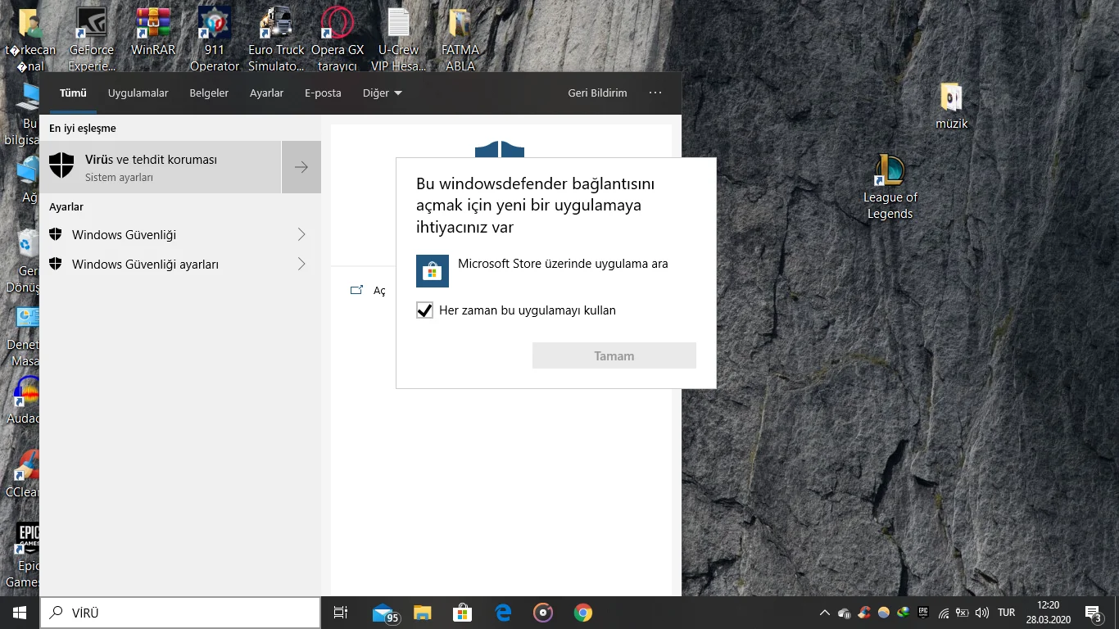
Task: Switch to the Belgeler tab
Action: [x=208, y=93]
